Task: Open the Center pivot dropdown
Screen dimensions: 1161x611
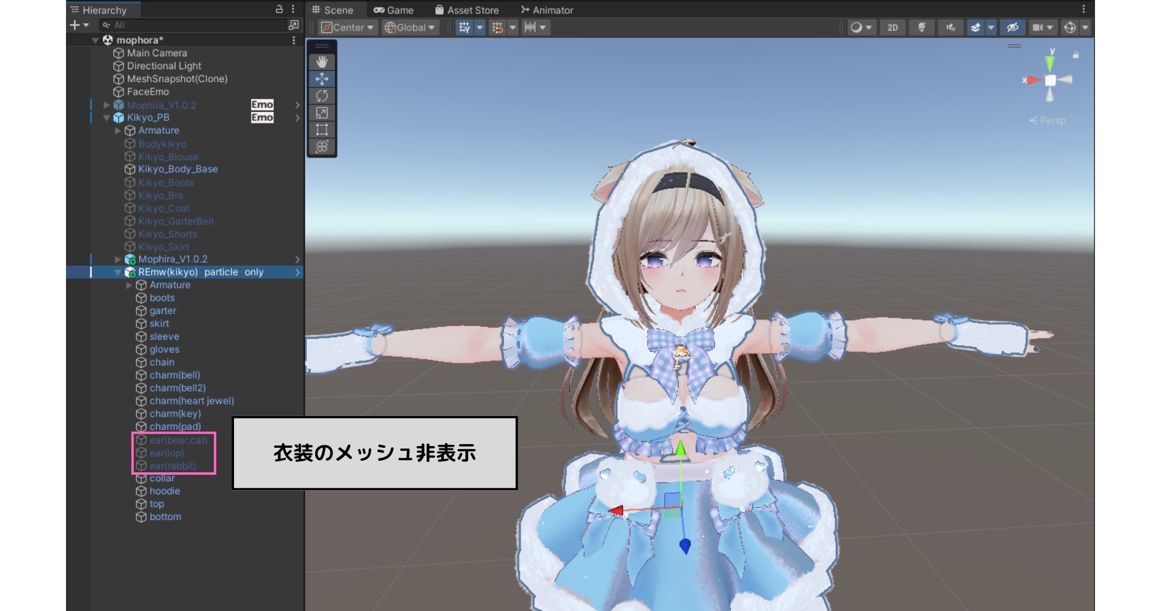Action: click(x=348, y=27)
